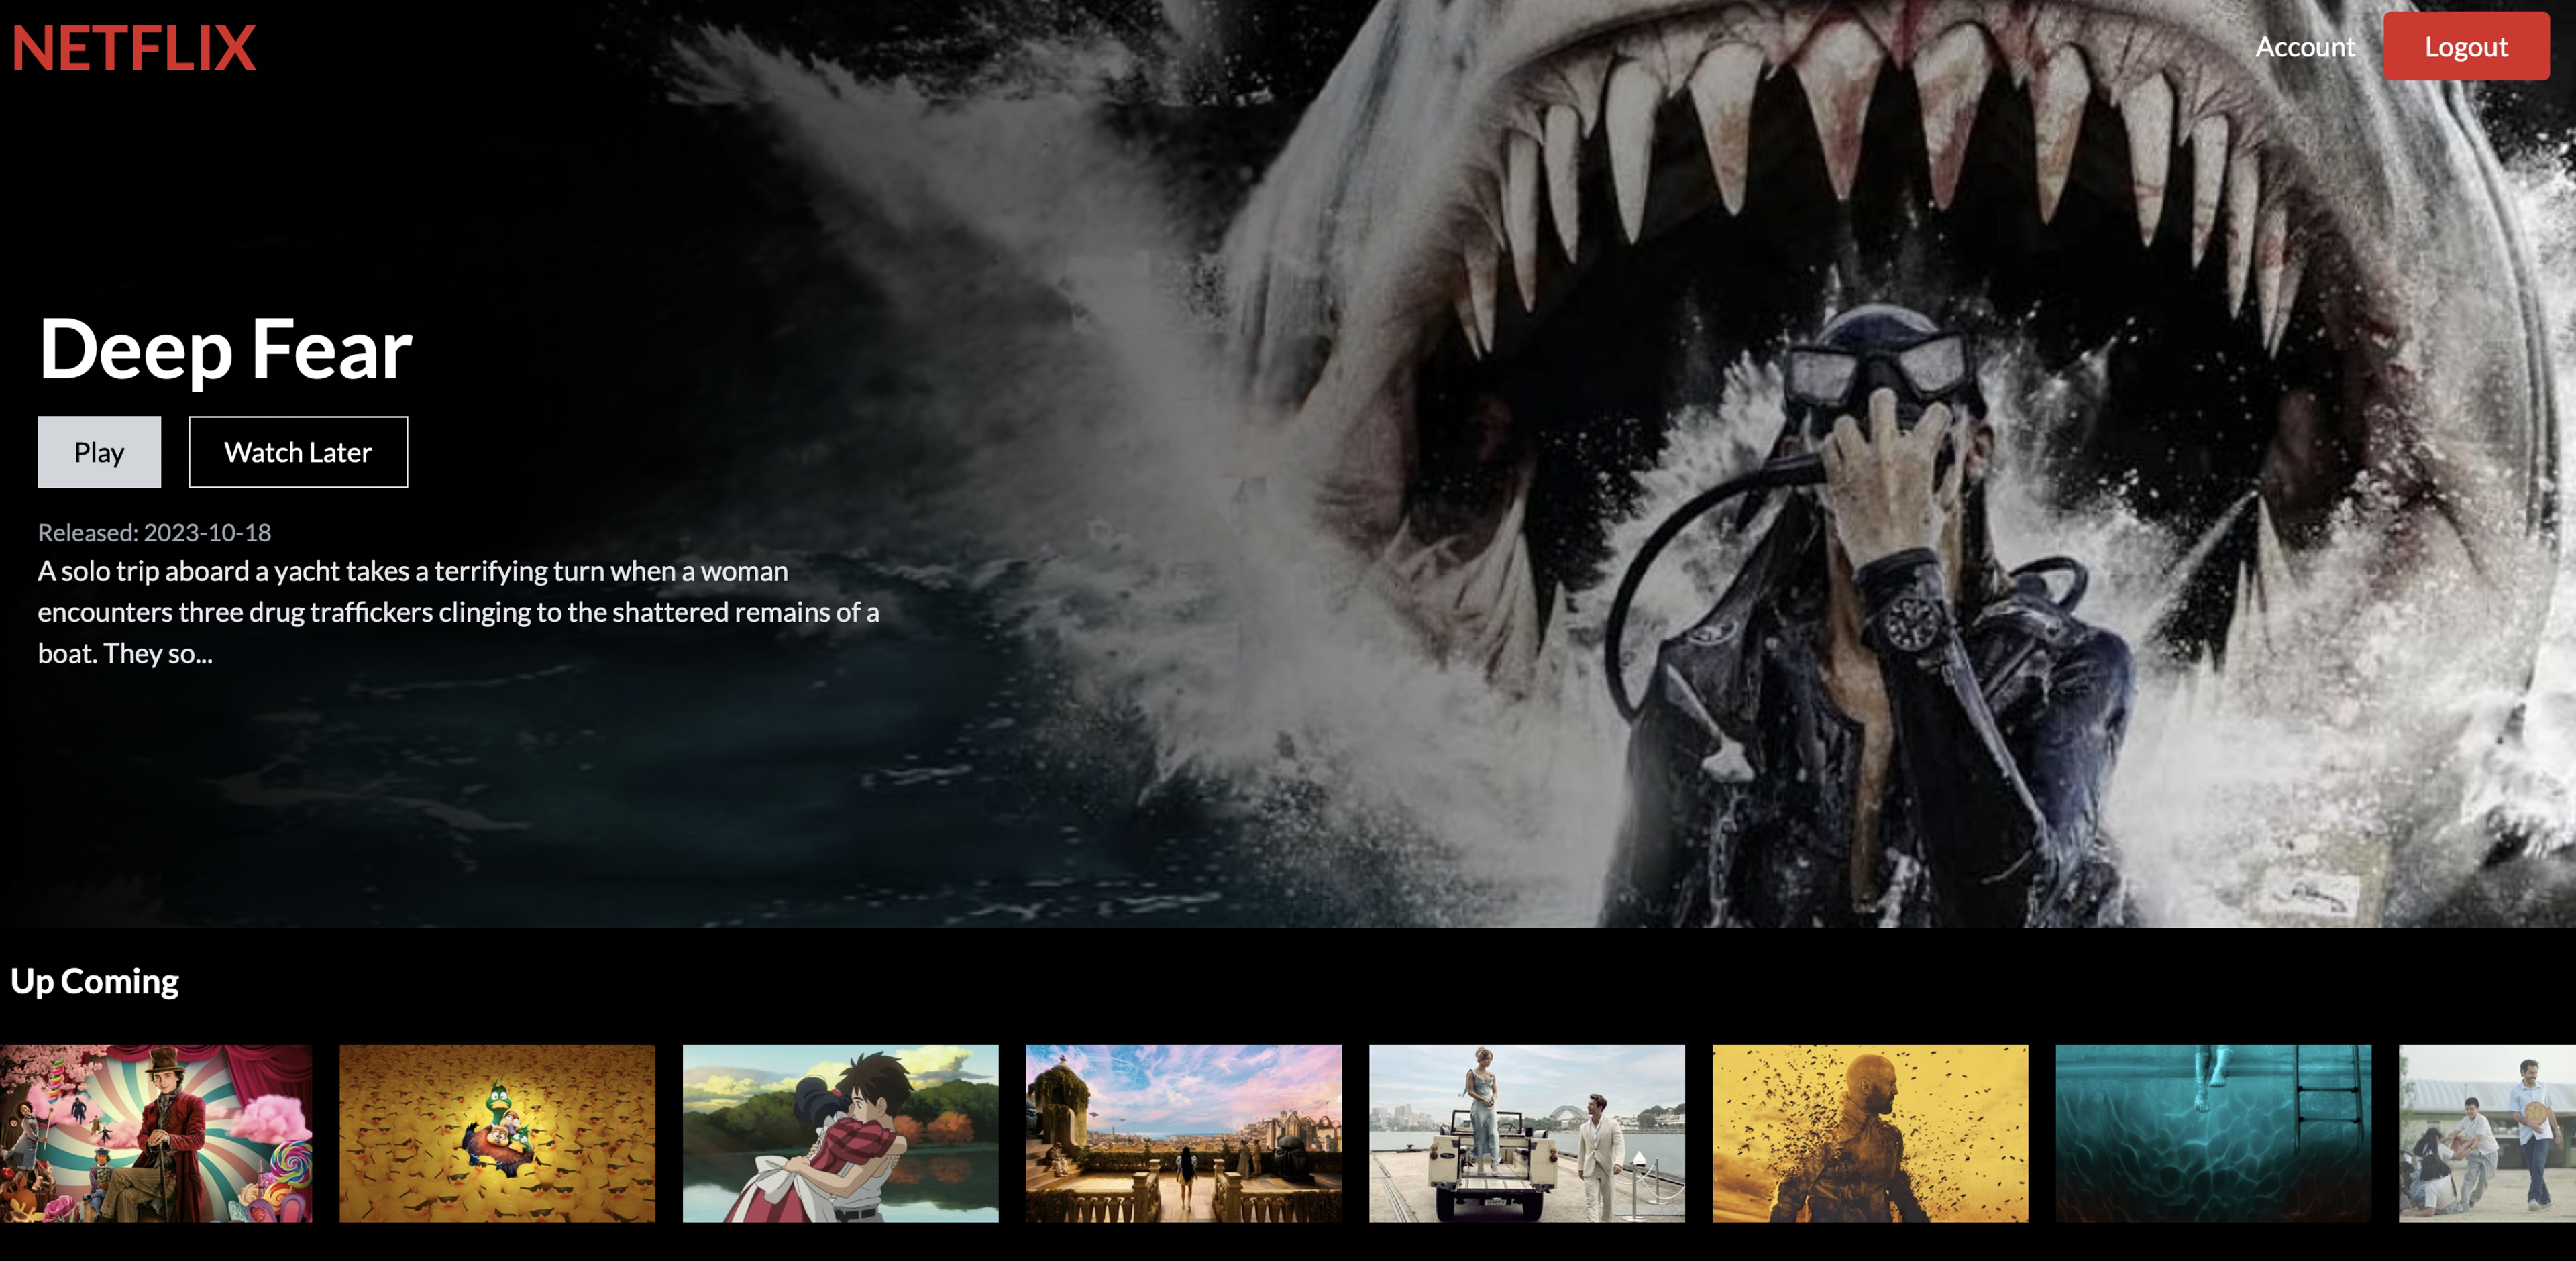Screen dimensions: 2576x1261
Task: Click the NETFLIX logo
Action: [x=134, y=48]
